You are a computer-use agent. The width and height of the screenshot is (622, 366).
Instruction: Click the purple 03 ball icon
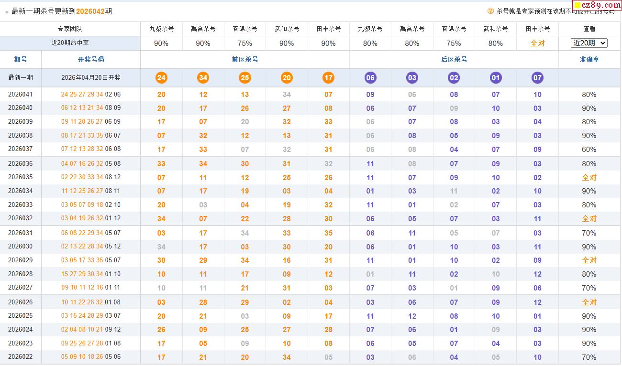click(412, 78)
